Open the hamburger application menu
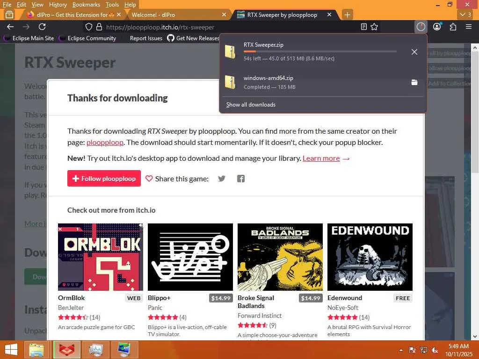This screenshot has height=359, width=479. [x=469, y=27]
